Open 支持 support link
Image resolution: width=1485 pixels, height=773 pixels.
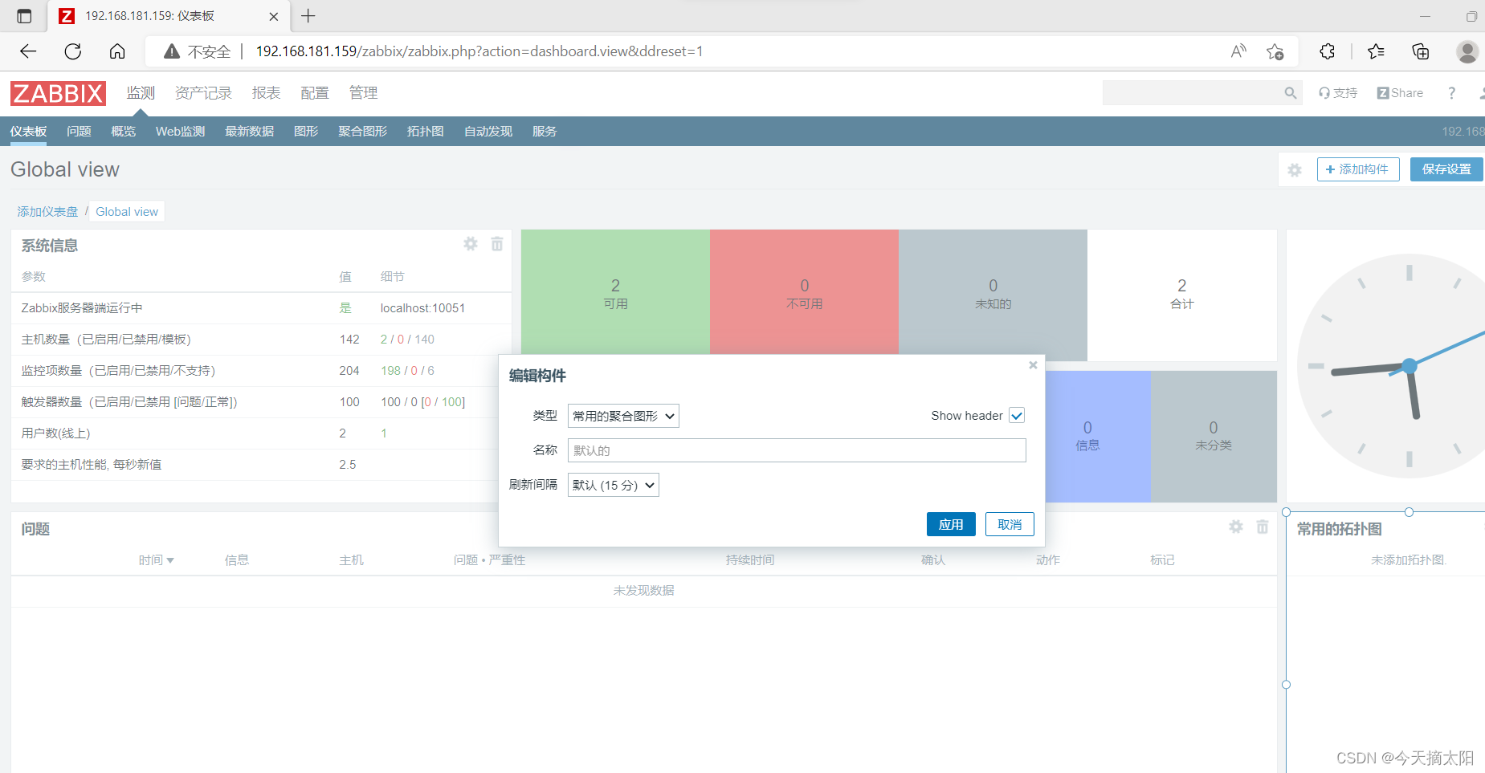pos(1338,93)
